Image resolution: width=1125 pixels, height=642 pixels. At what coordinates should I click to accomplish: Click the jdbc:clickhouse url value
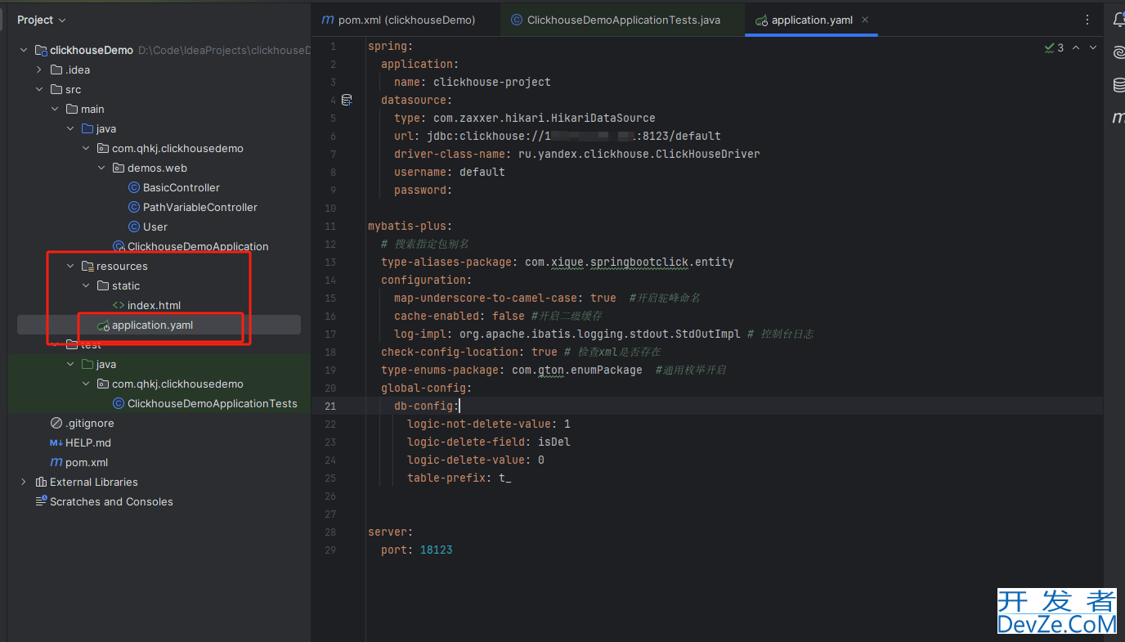(574, 136)
